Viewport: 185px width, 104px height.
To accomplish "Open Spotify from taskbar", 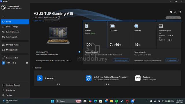I will [116, 101].
